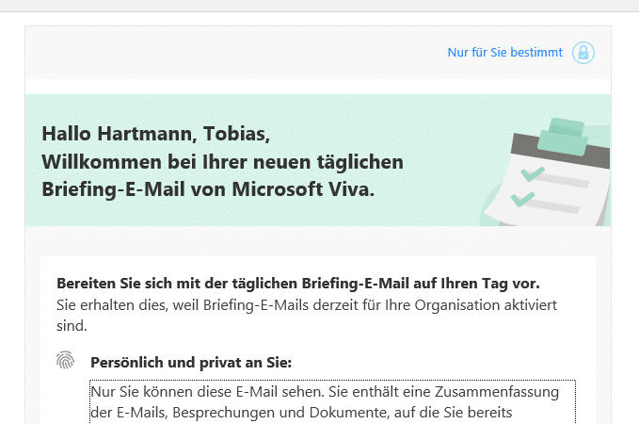Click the fingerprint icon beside Persönlich heading
The height and width of the screenshot is (424, 639).
pyautogui.click(x=66, y=361)
